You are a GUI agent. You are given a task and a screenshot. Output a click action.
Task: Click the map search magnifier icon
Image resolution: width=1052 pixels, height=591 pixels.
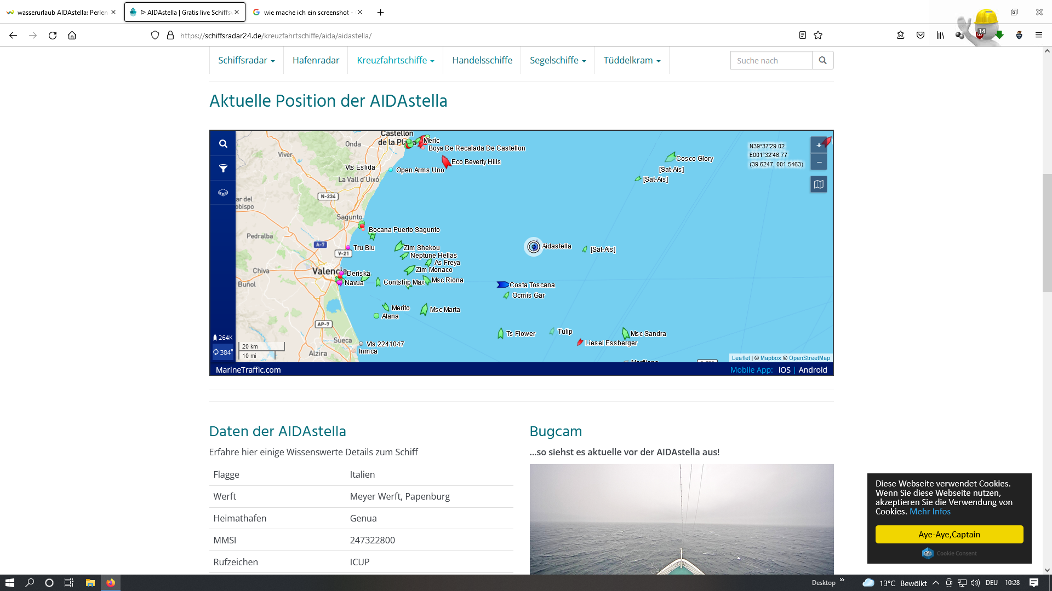pos(223,144)
